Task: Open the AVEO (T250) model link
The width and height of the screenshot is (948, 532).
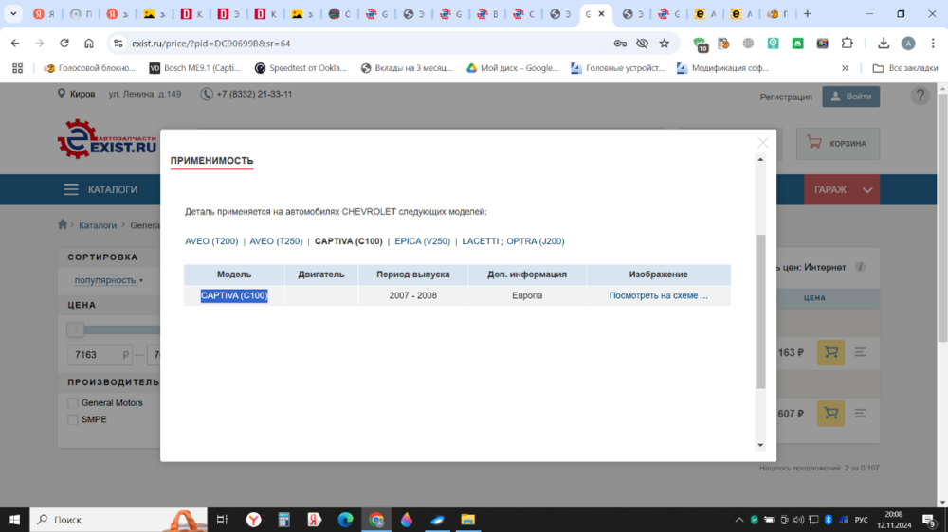Action: click(276, 241)
